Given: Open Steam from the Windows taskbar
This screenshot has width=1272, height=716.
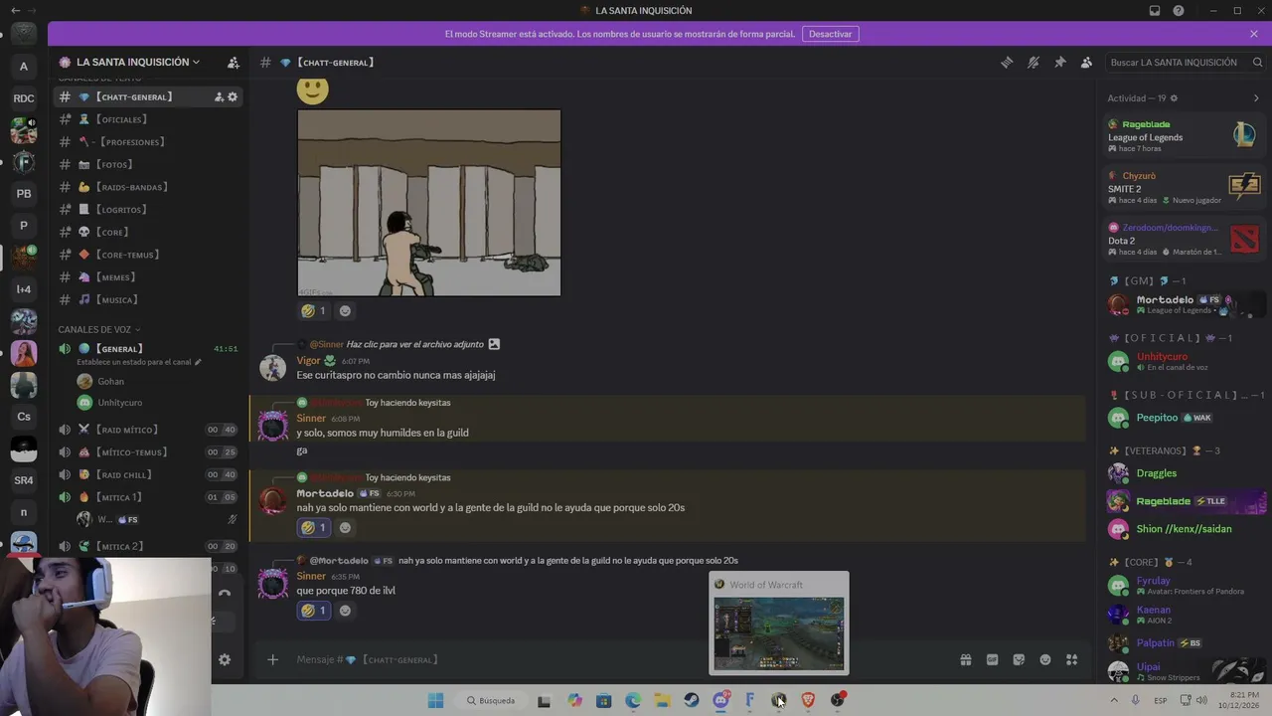Looking at the screenshot, I should tap(692, 700).
